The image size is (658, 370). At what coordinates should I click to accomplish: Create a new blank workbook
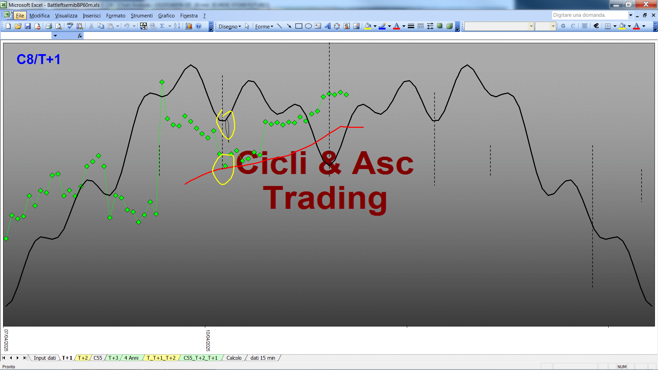(8, 26)
